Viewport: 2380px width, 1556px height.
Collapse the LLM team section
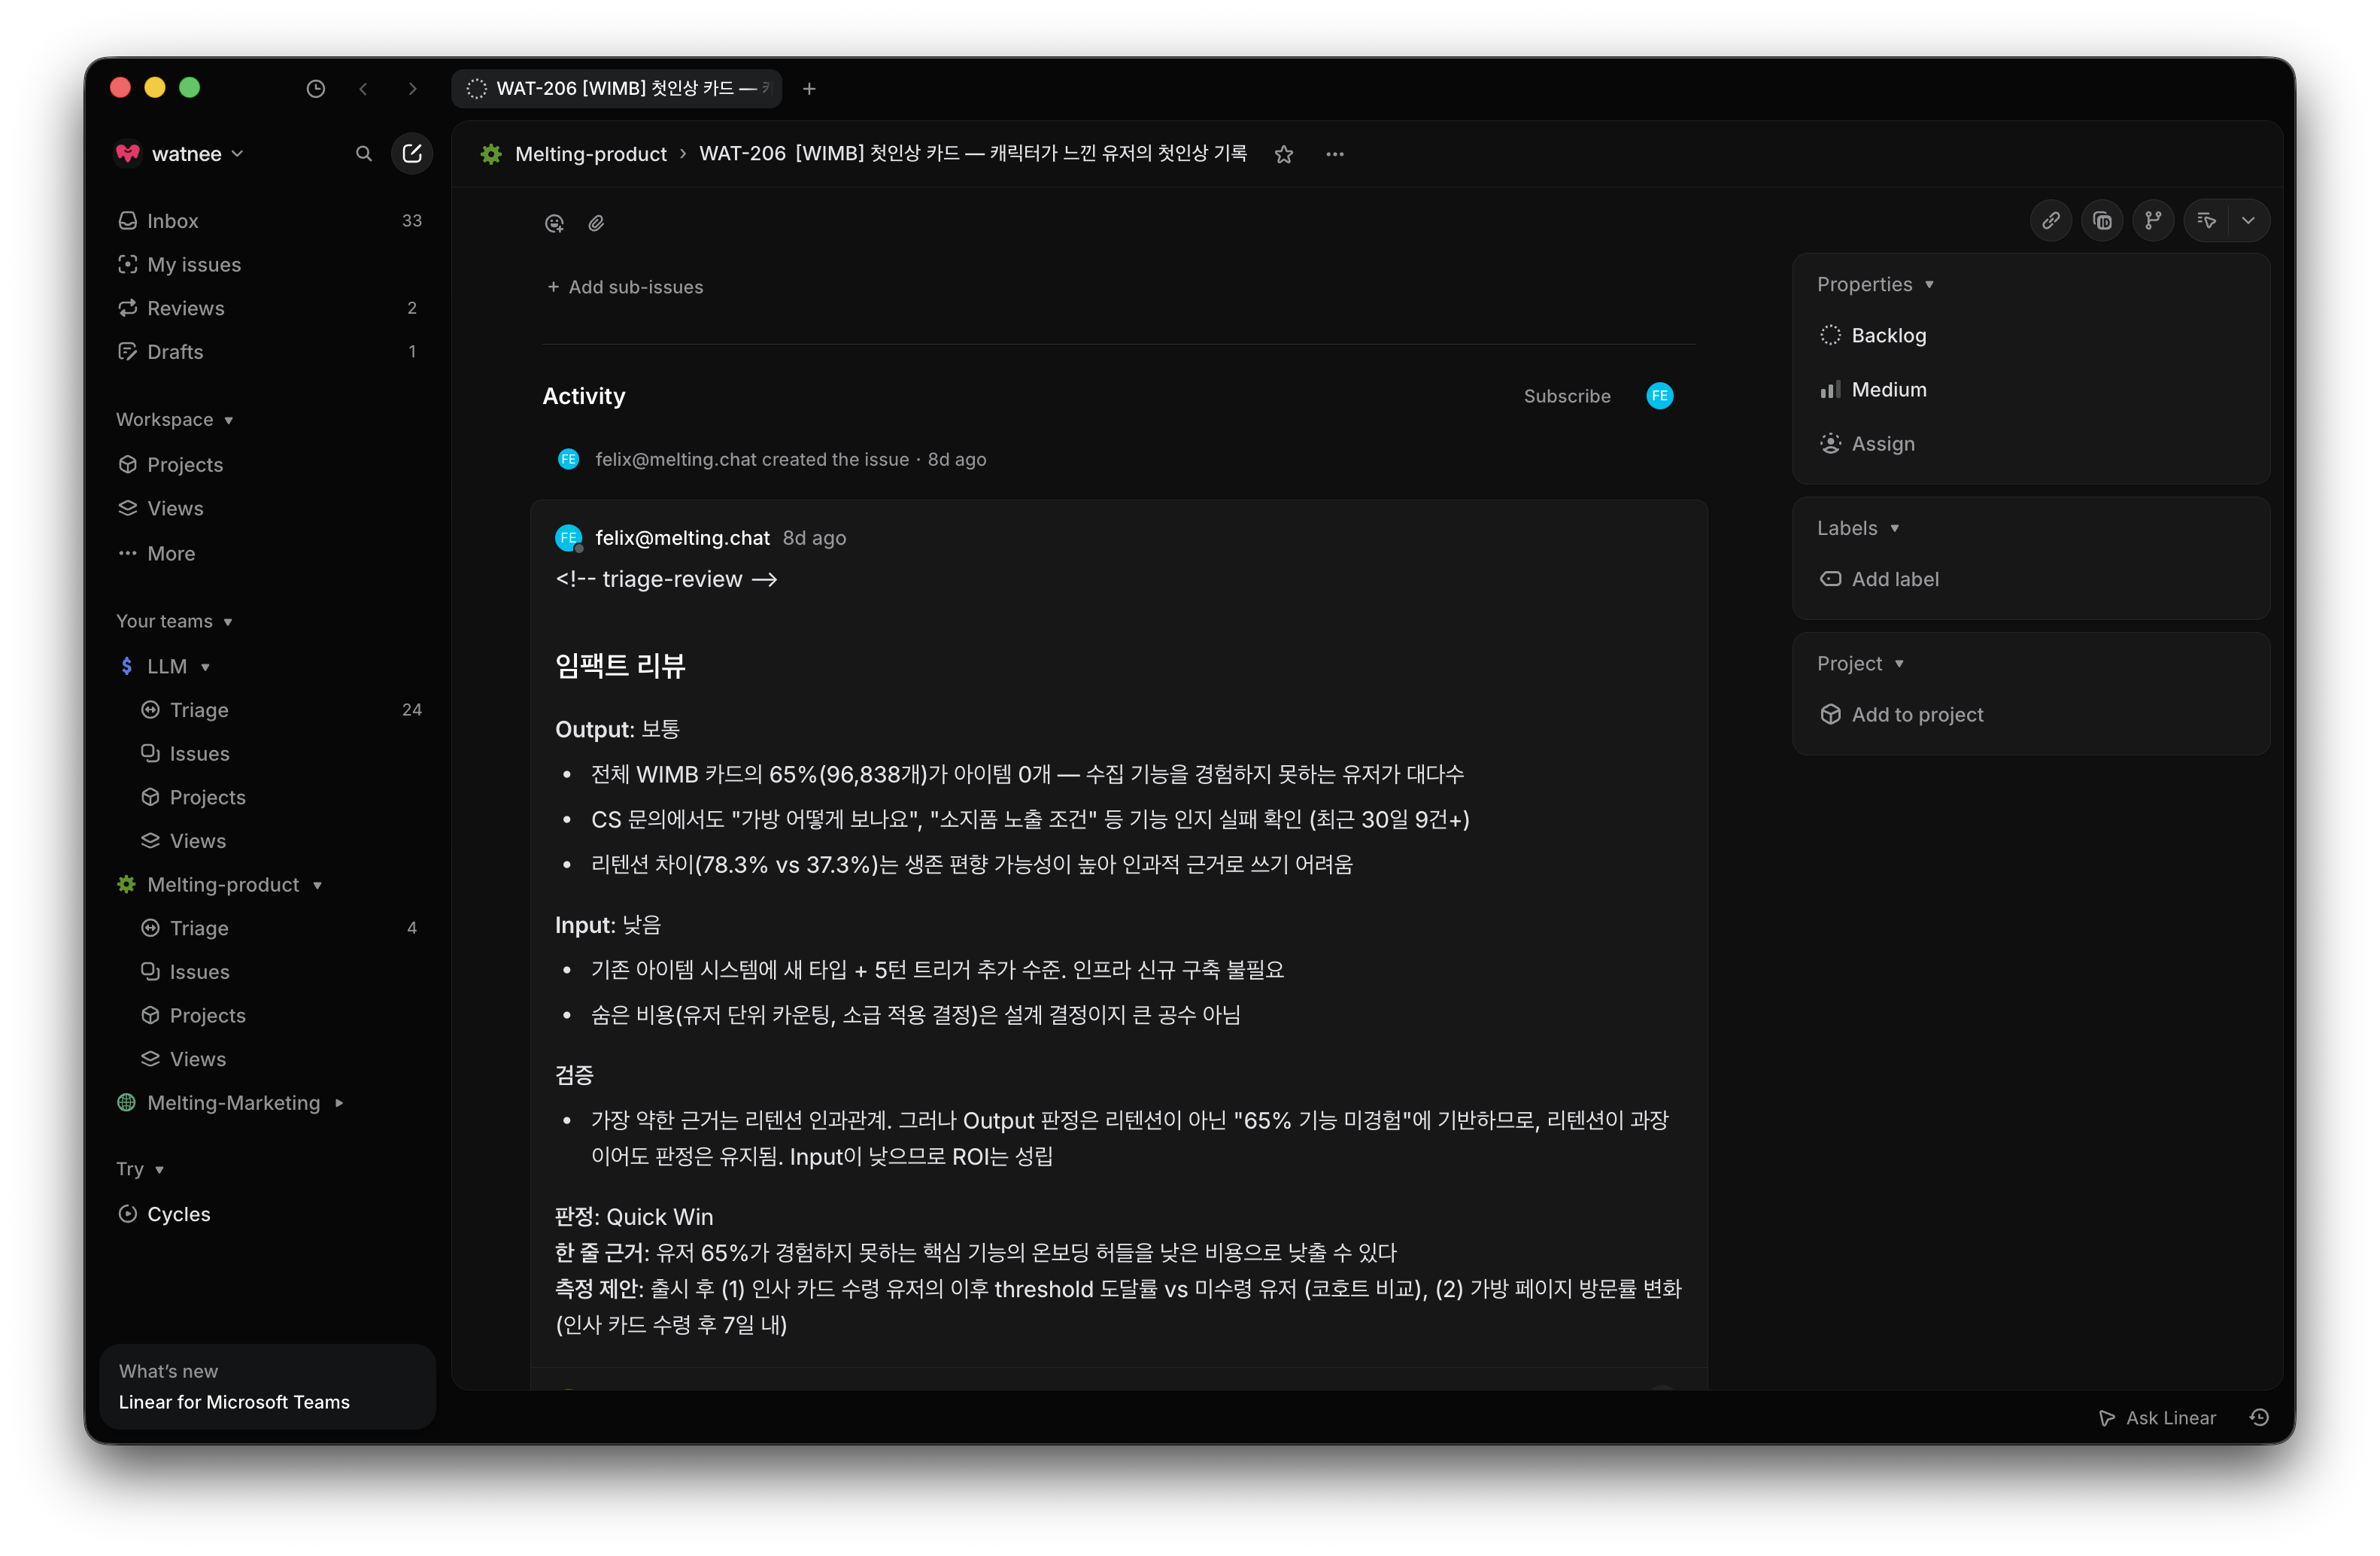(167, 666)
